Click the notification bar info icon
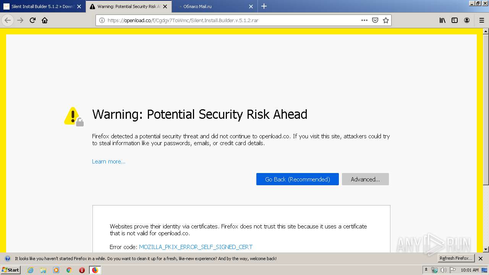Image resolution: width=489 pixels, height=275 pixels. 7,259
